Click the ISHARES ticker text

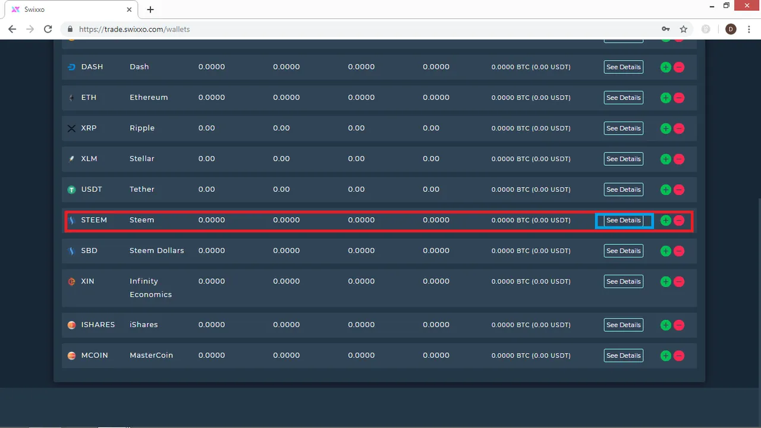[x=98, y=325]
